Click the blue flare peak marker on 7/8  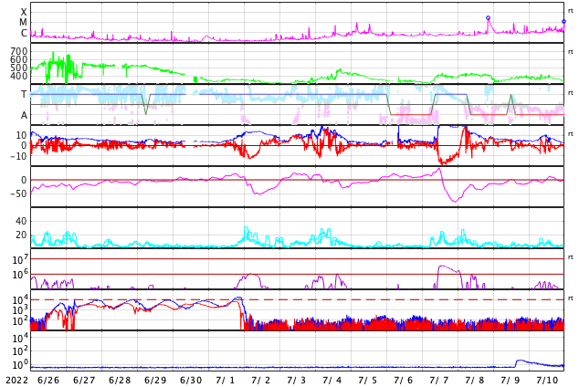(x=488, y=17)
